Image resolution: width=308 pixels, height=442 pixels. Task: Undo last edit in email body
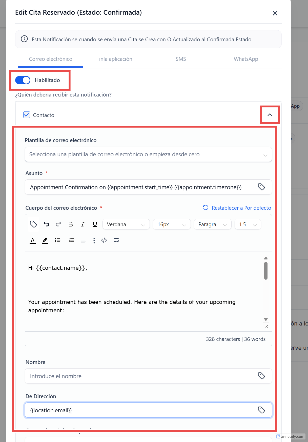click(x=46, y=224)
